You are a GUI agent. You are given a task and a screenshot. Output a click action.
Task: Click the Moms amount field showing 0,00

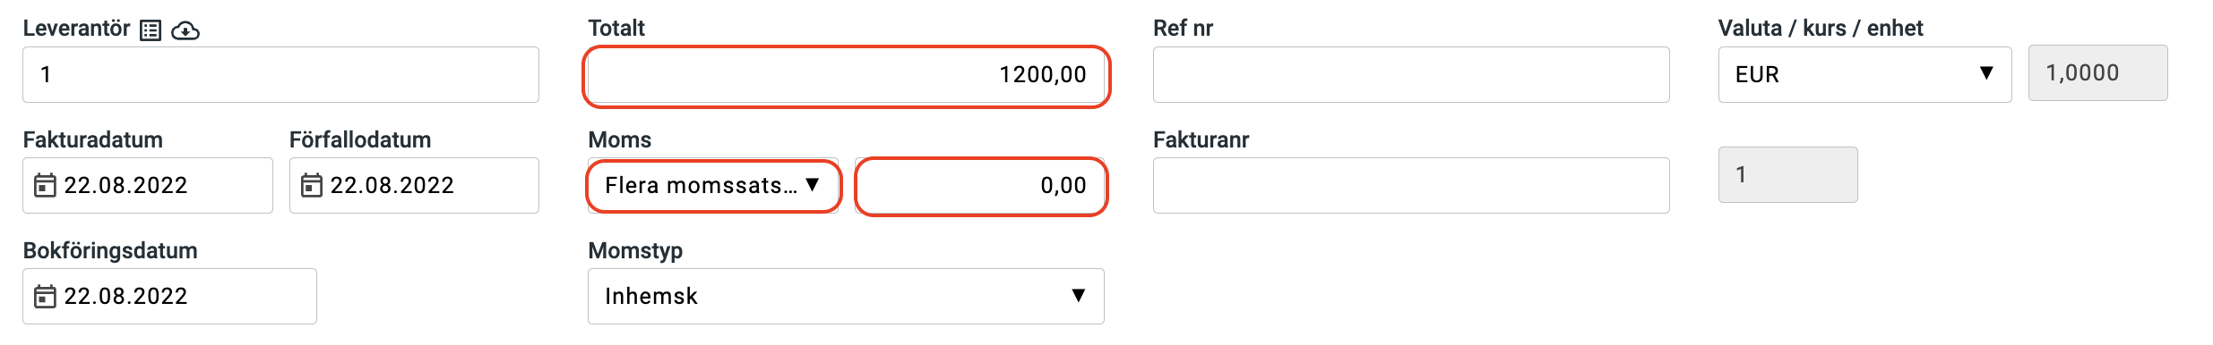coord(981,186)
